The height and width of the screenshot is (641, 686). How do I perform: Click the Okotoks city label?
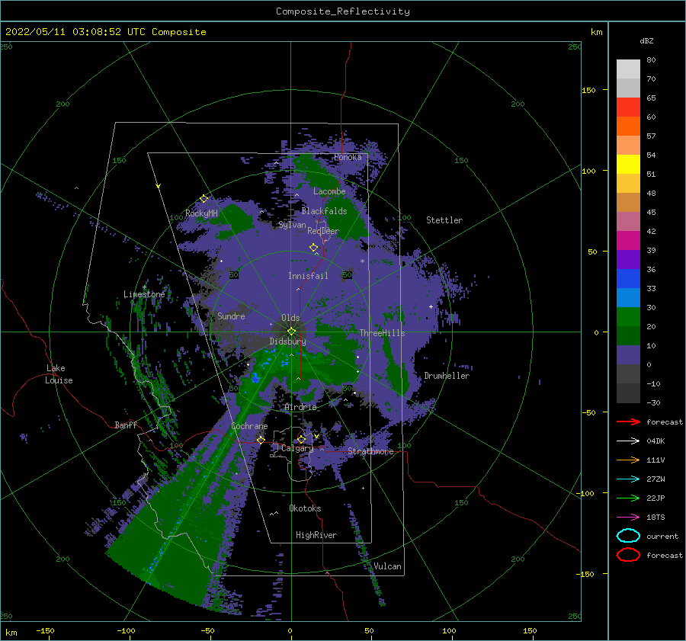[x=305, y=508]
